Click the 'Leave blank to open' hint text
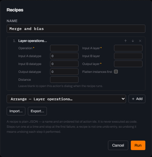The image size is (152, 157). tap(60, 86)
